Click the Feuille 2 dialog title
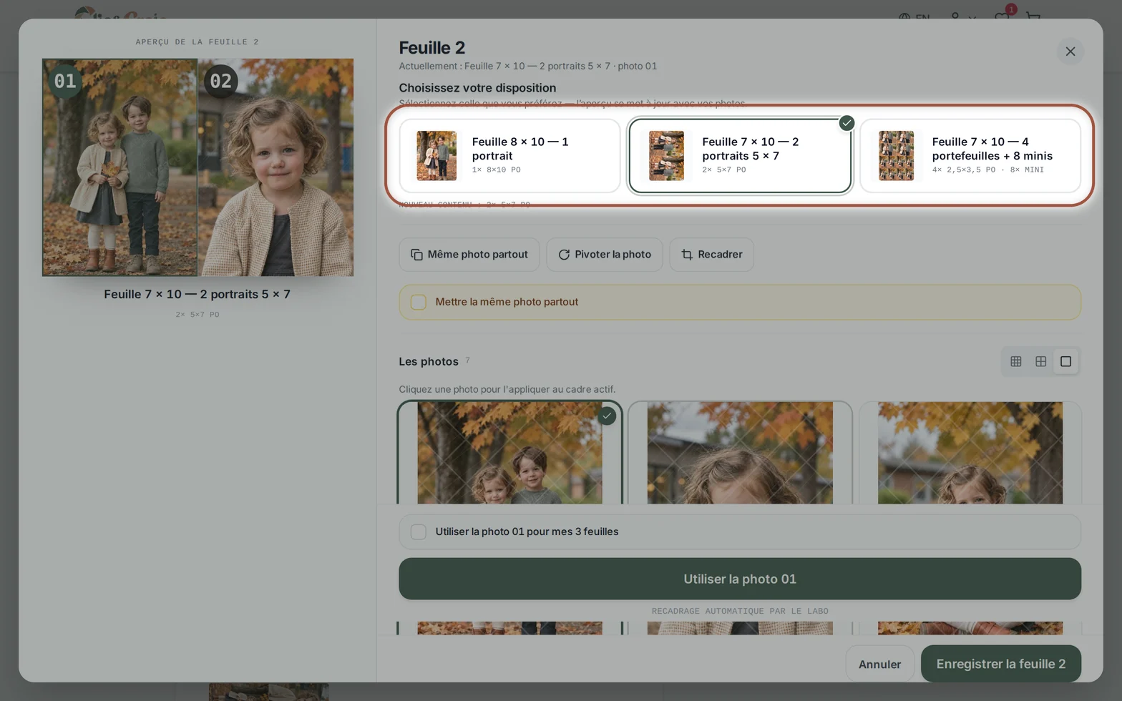This screenshot has width=1122, height=701. tap(432, 48)
